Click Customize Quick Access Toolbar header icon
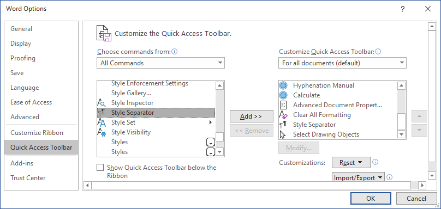The image size is (441, 209). 104,33
